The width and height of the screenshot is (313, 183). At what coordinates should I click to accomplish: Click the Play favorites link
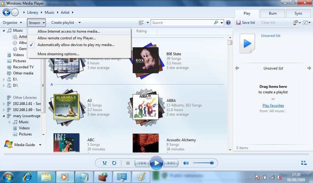(273, 106)
